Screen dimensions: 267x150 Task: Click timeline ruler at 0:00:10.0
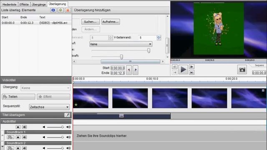click(152, 79)
